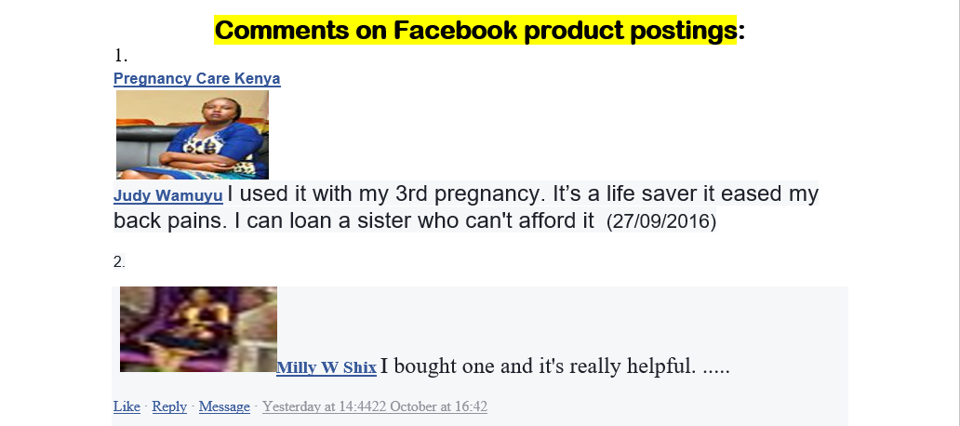Image resolution: width=960 pixels, height=426 pixels.
Task: Click Judy Wamuyu's profile photo
Action: (193, 135)
